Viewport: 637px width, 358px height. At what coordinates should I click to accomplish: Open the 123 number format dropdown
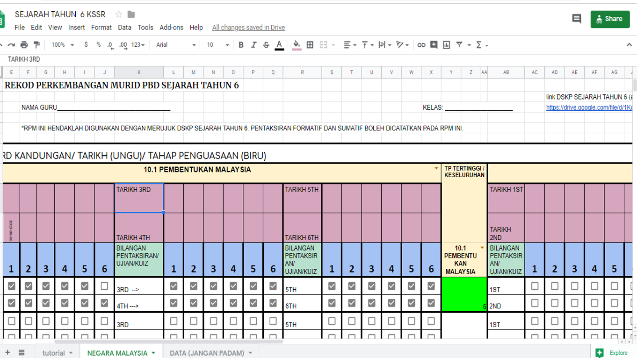tap(138, 45)
